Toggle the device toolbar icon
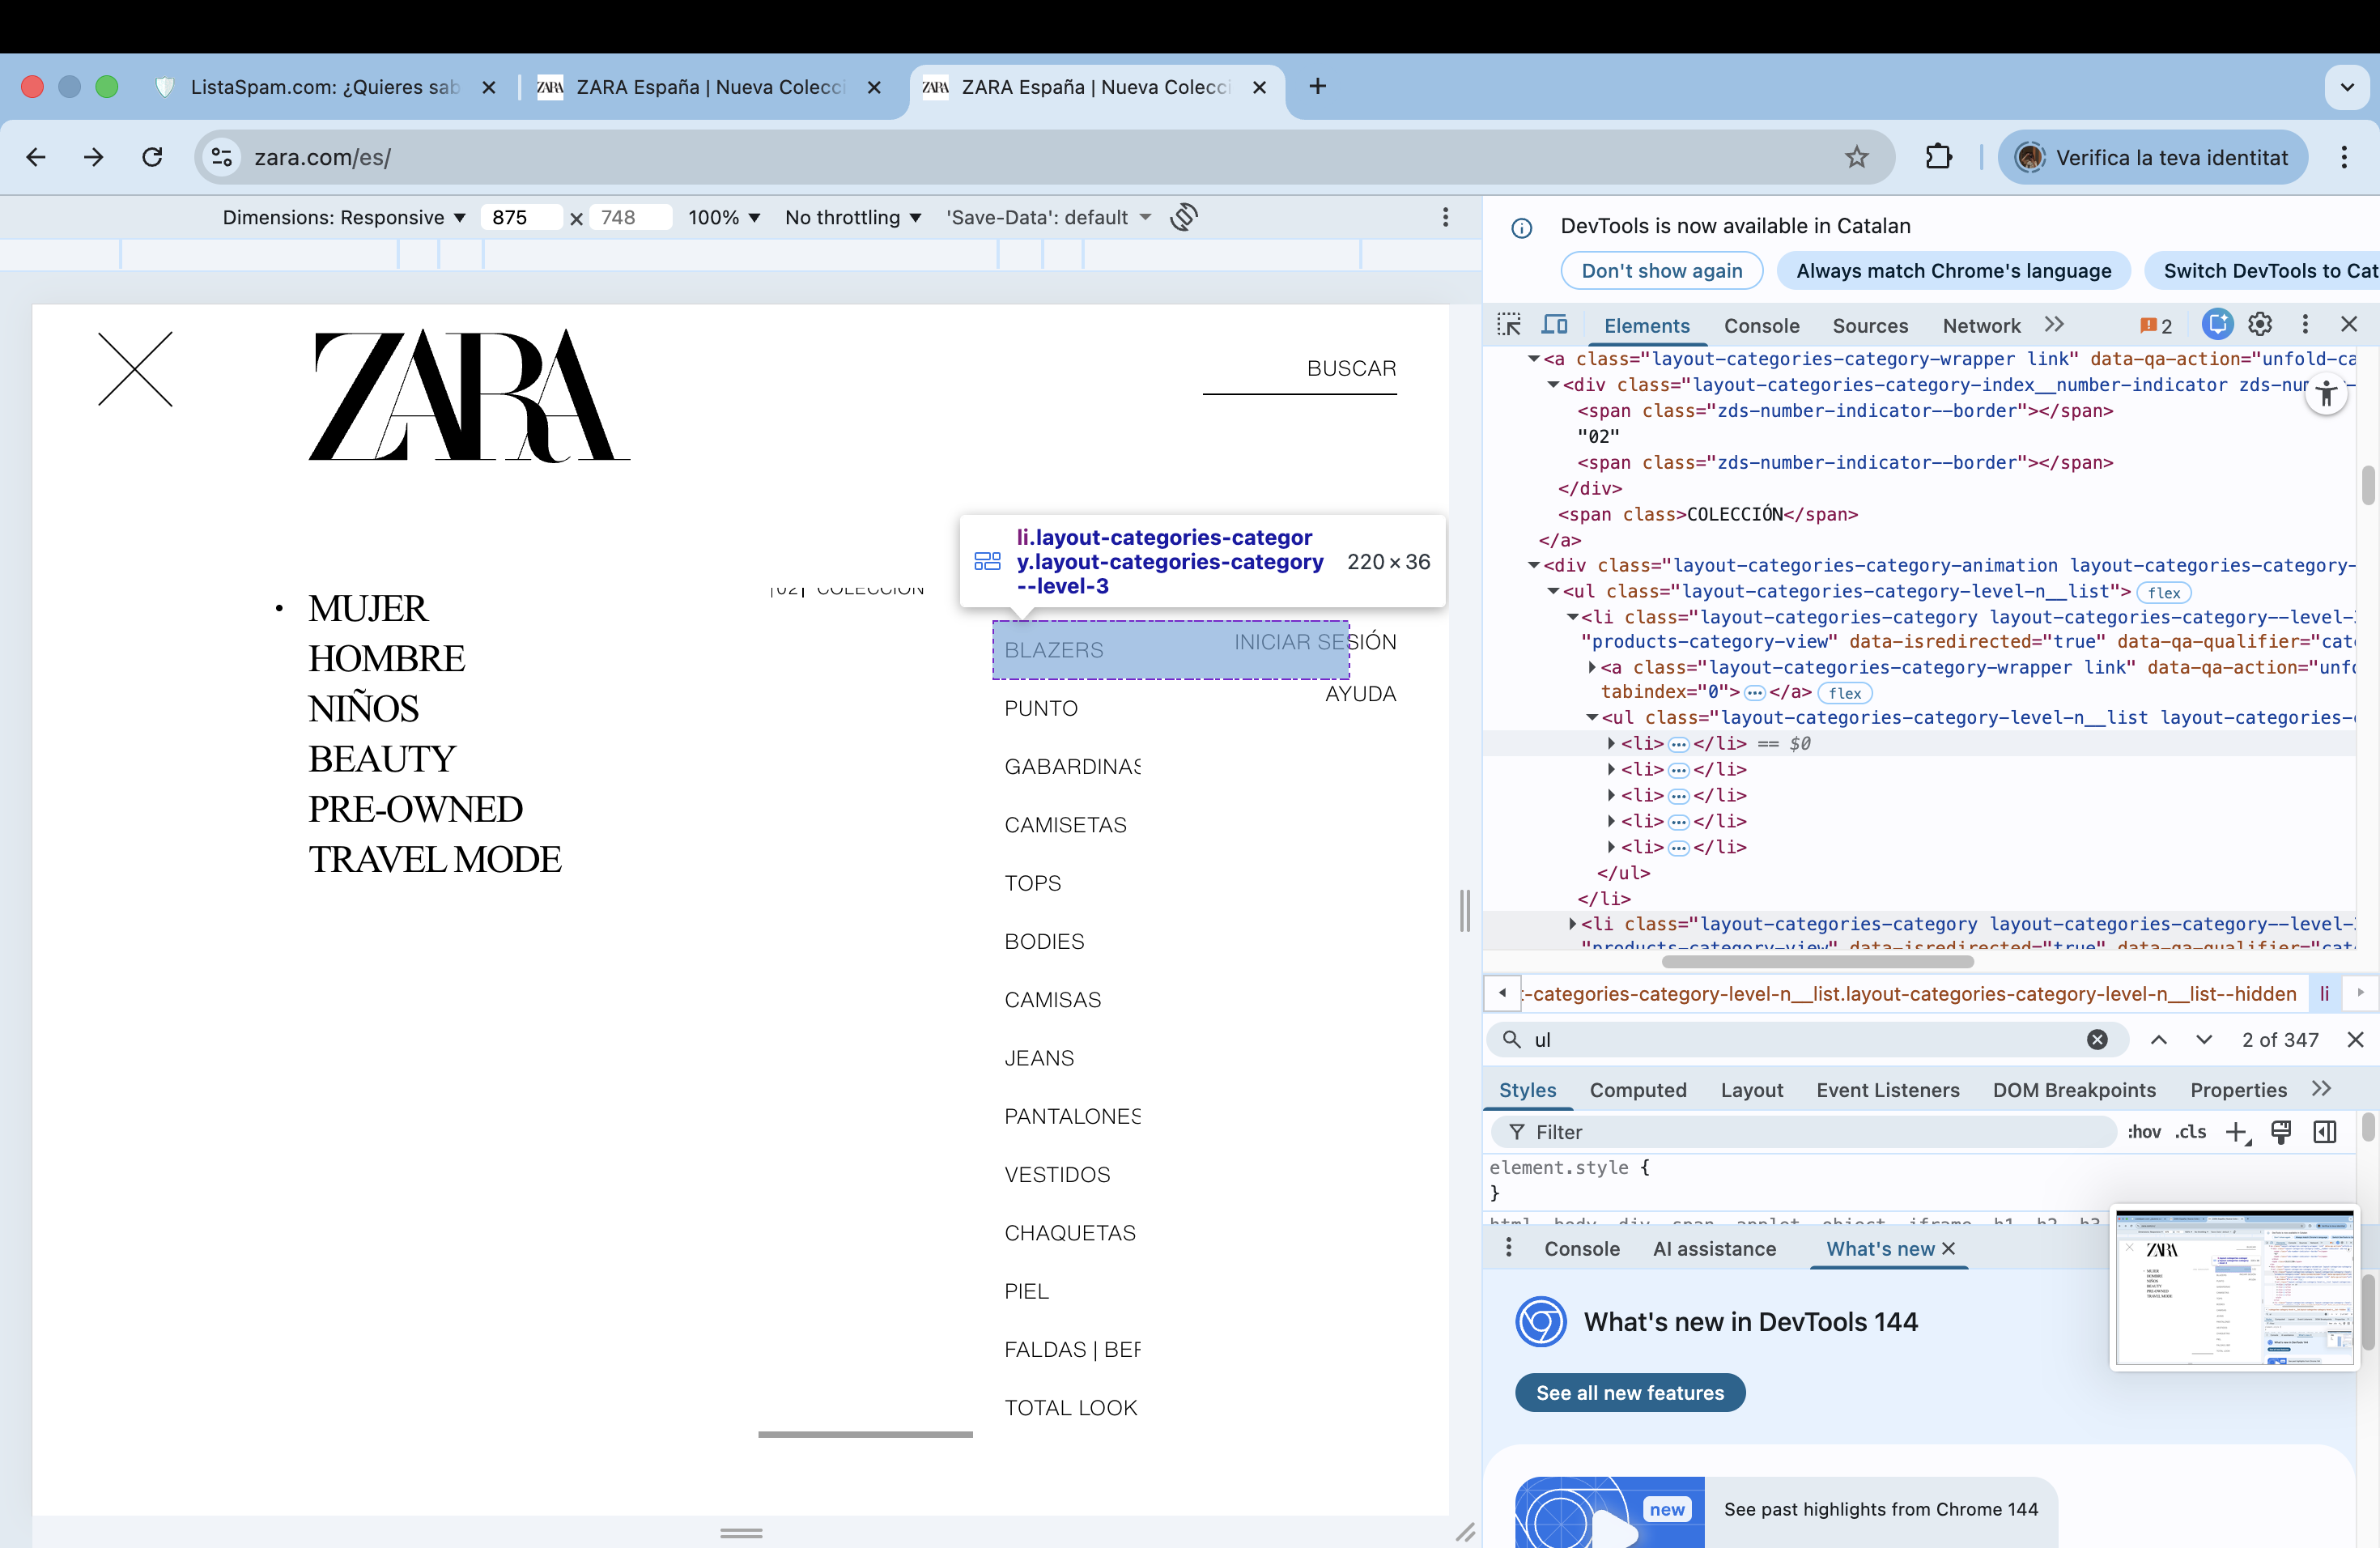This screenshot has width=2380, height=1548. (x=1554, y=325)
